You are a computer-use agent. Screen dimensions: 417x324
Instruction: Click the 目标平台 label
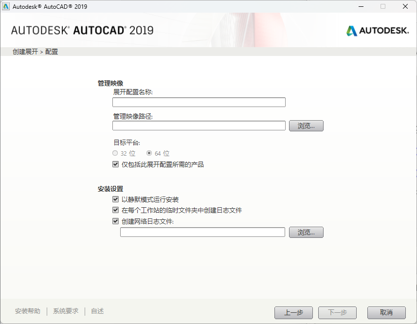[x=127, y=143]
